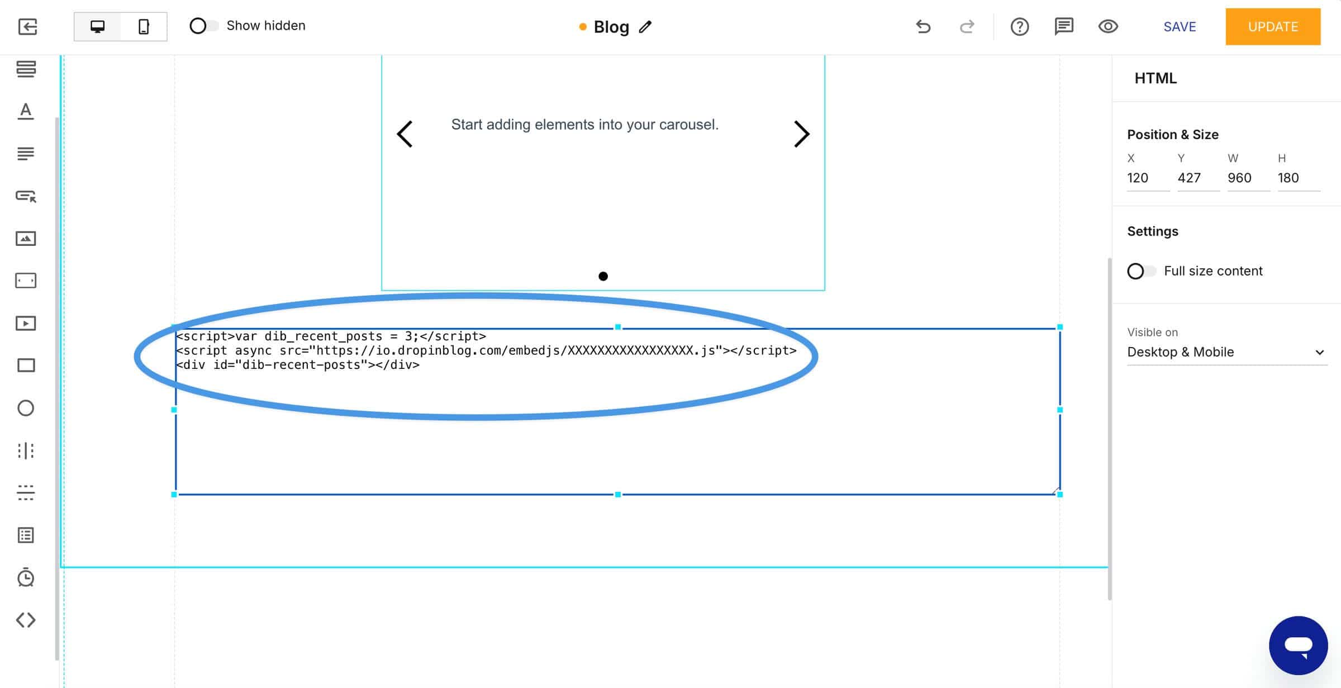The height and width of the screenshot is (688, 1341).
Task: Edit the Y position field
Action: click(x=1199, y=178)
